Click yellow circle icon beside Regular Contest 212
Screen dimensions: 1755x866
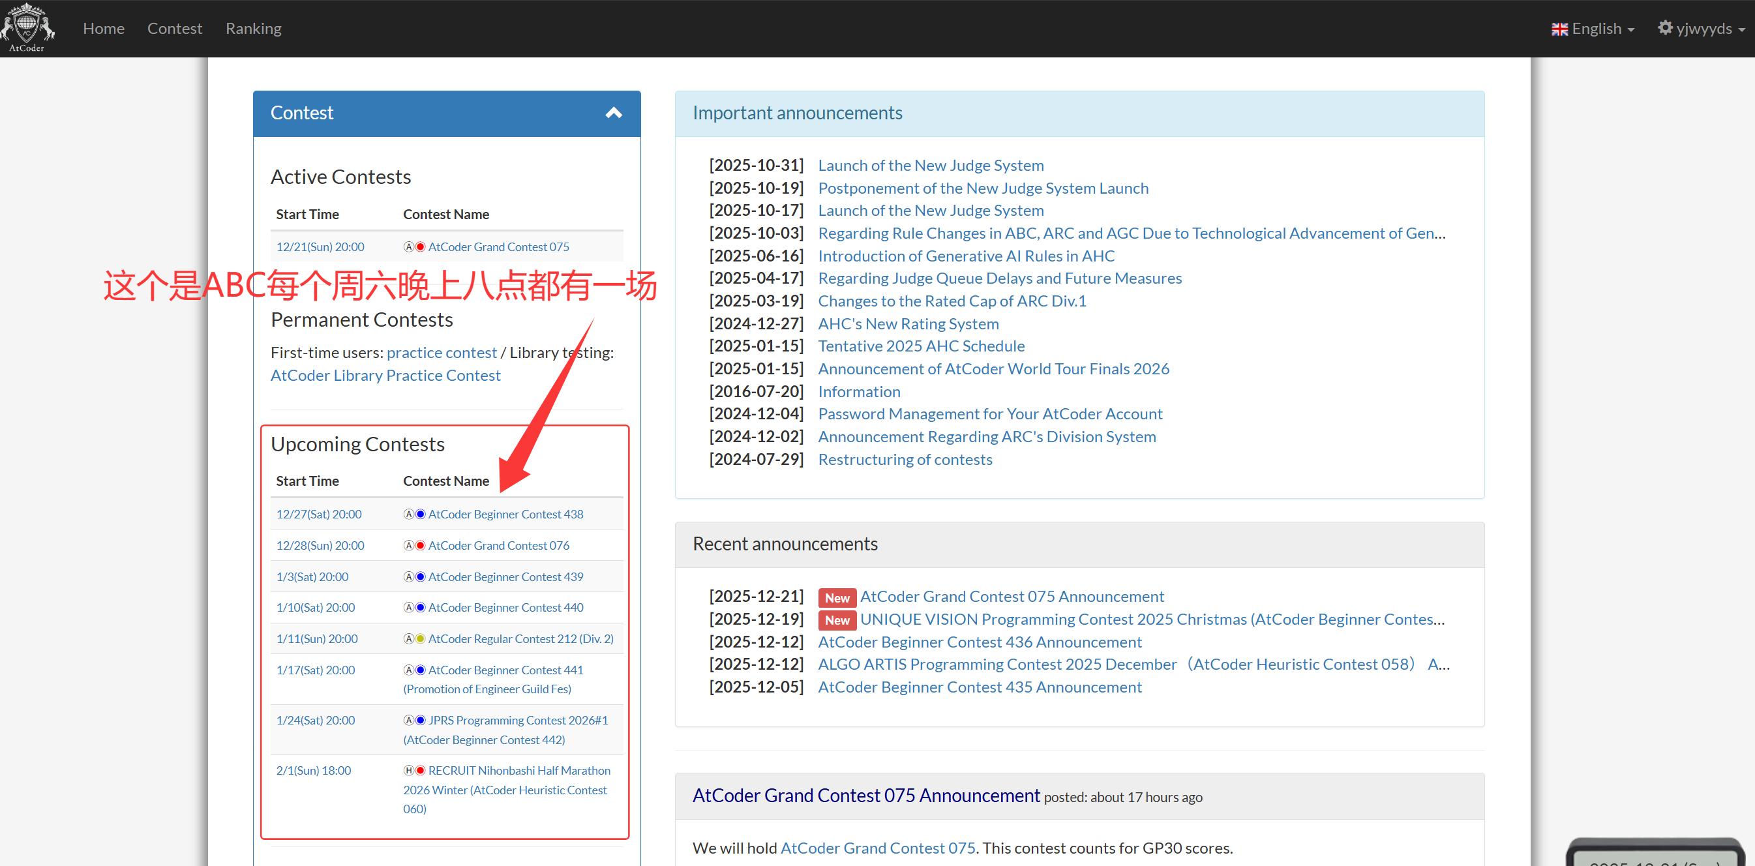pyautogui.click(x=421, y=638)
